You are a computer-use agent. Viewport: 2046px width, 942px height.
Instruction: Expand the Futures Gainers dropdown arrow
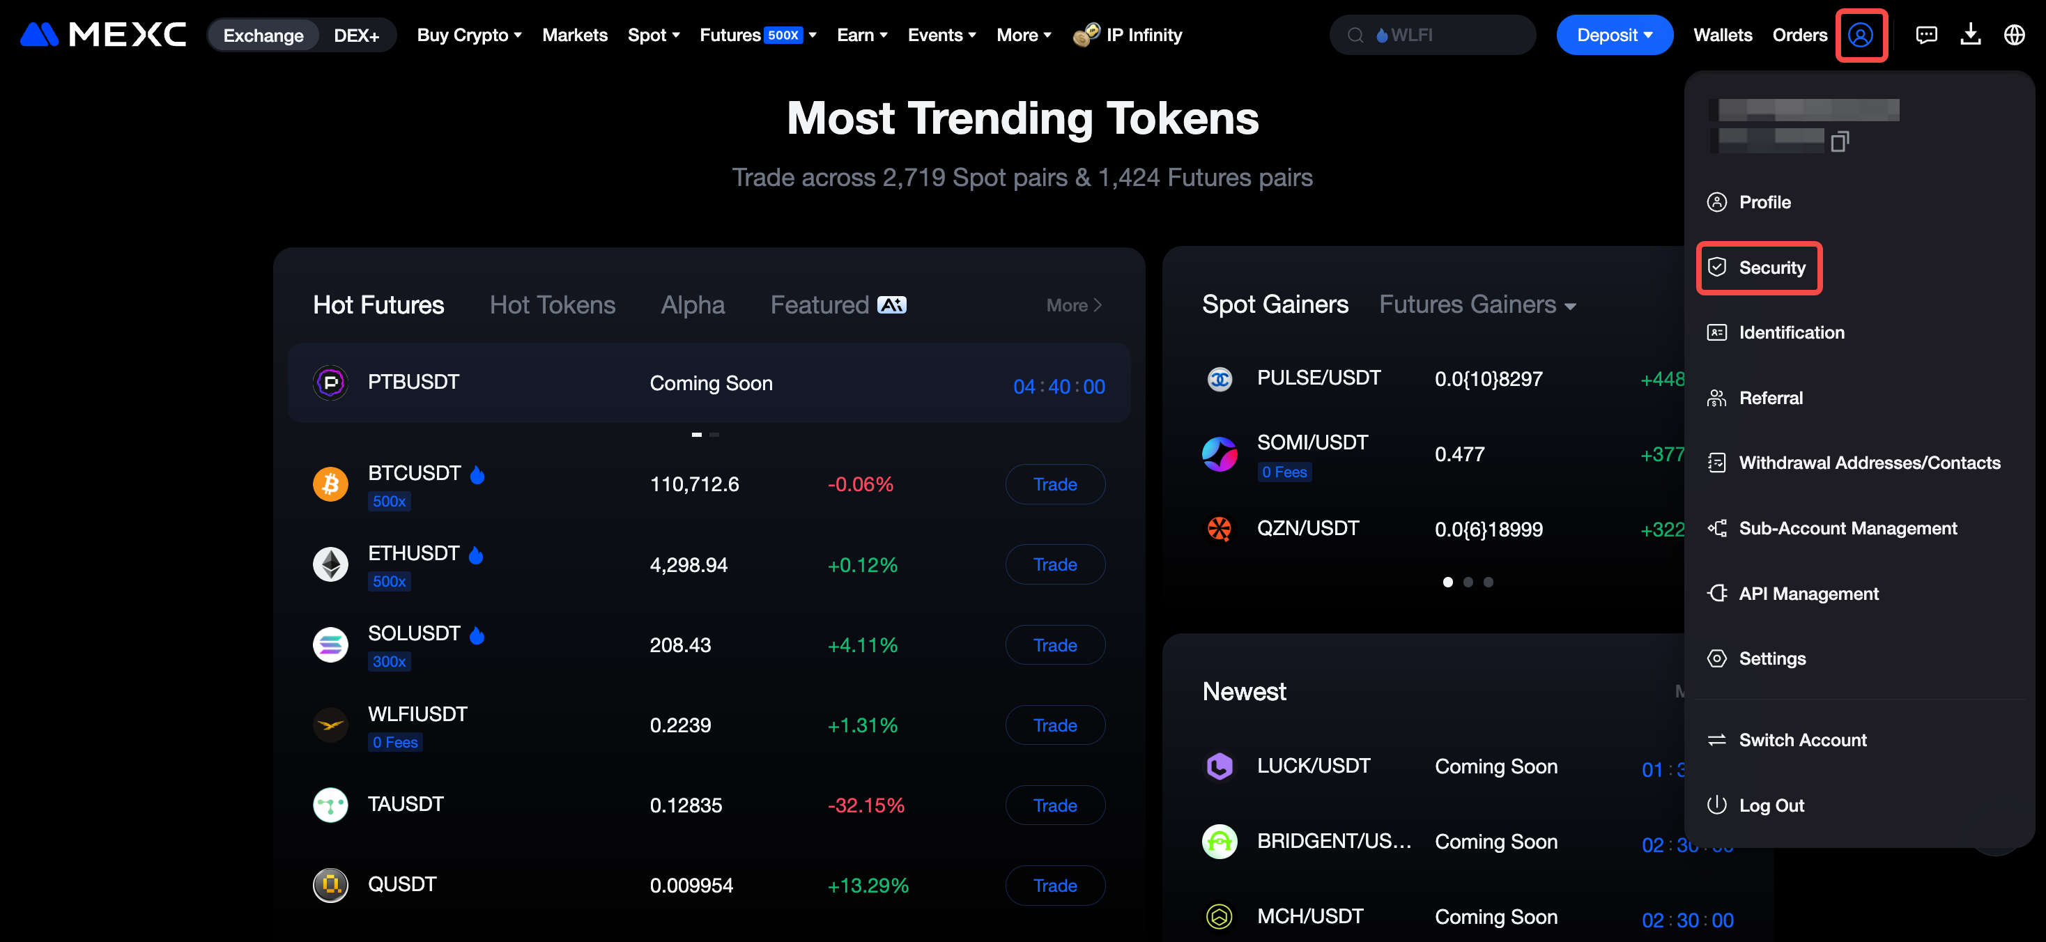tap(1570, 307)
